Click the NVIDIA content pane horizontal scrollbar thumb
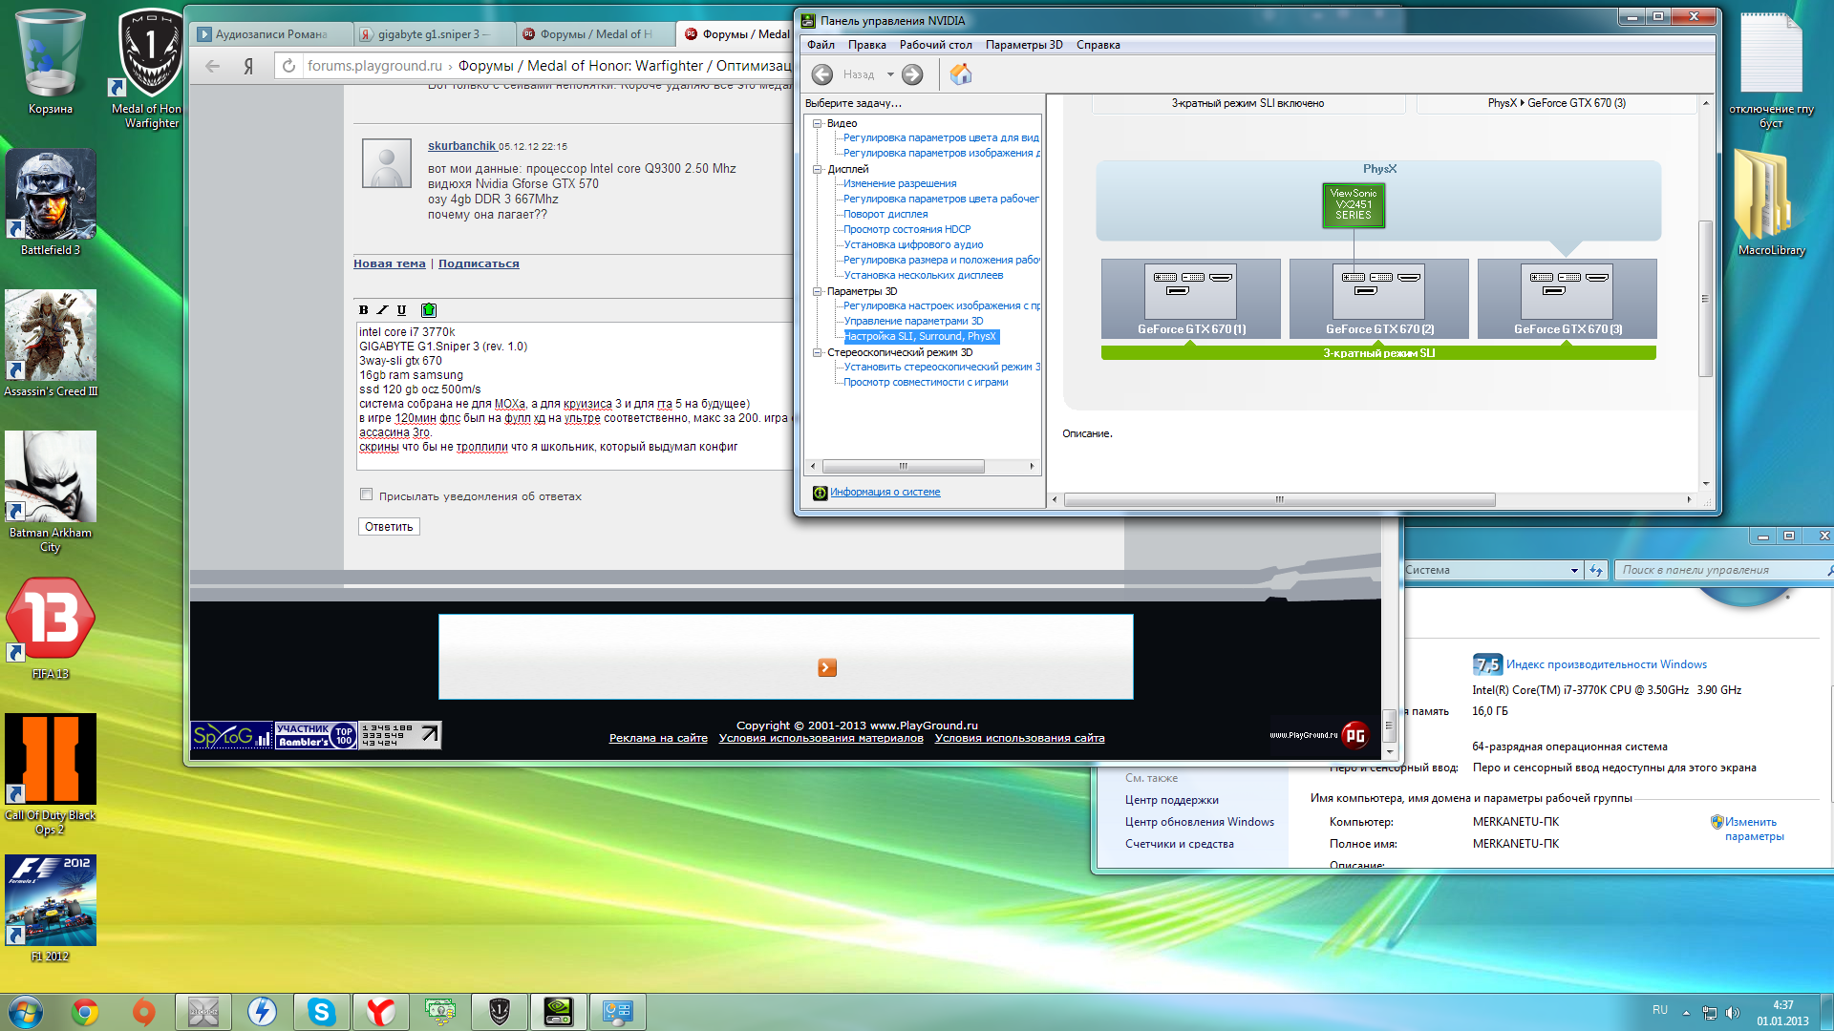 pyautogui.click(x=1279, y=499)
